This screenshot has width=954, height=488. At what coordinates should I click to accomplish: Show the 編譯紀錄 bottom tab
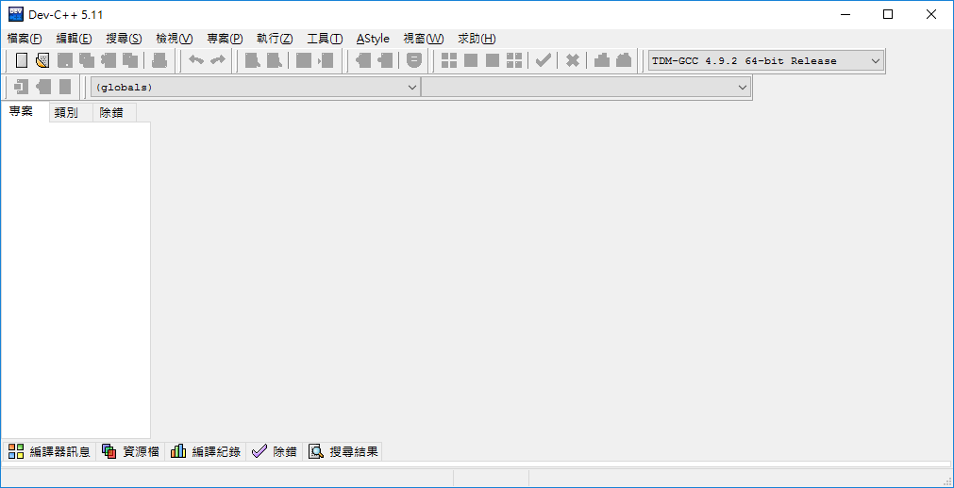pyautogui.click(x=206, y=451)
